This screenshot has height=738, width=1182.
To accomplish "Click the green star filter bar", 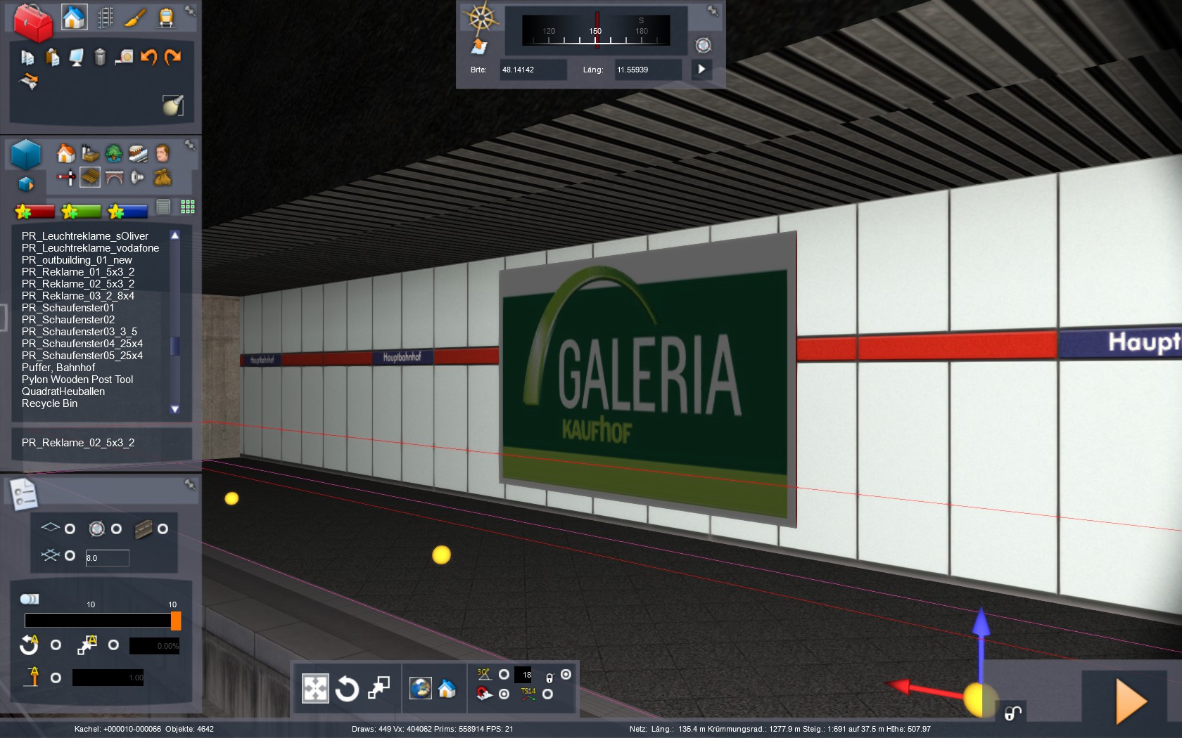I will click(81, 211).
